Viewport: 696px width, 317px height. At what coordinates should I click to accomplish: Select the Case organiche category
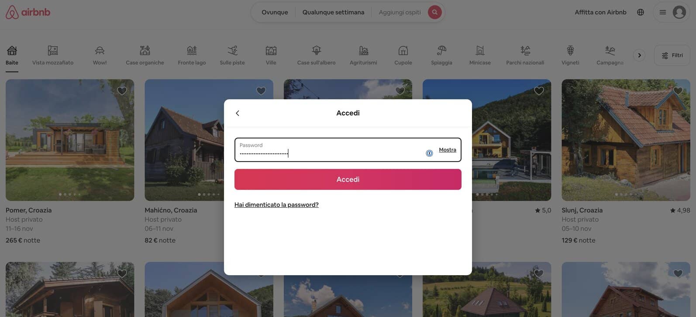tap(145, 55)
